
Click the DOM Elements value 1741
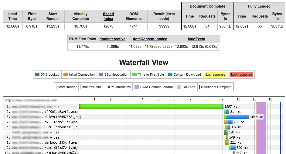[134, 26]
